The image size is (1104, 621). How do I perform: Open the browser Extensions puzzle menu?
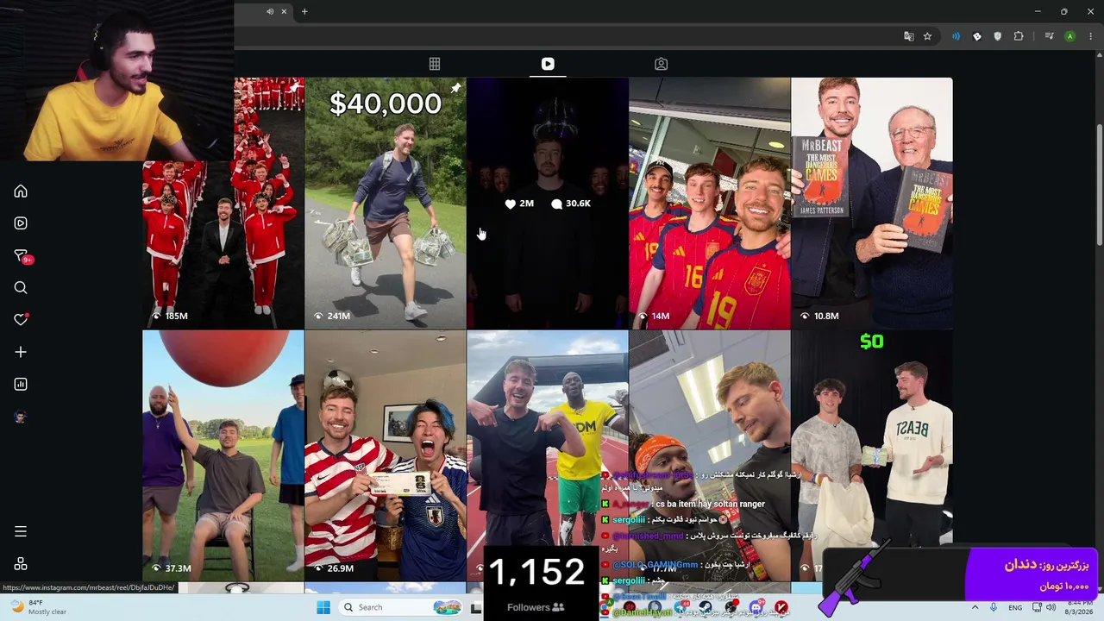[x=1019, y=36]
